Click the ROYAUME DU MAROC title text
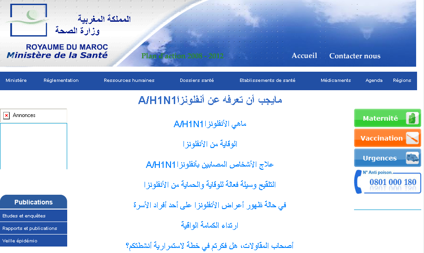424x253 pixels. (x=67, y=47)
